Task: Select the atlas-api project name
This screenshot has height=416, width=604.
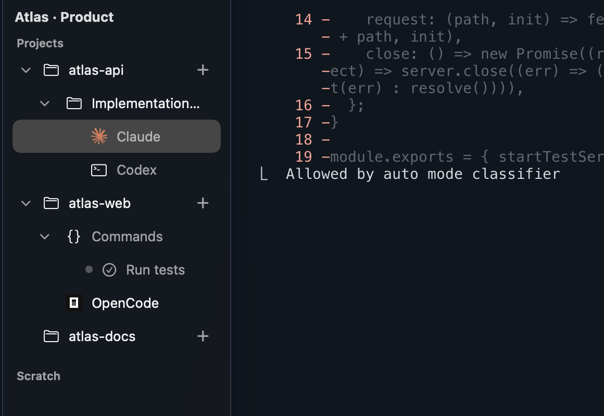Action: coord(96,70)
